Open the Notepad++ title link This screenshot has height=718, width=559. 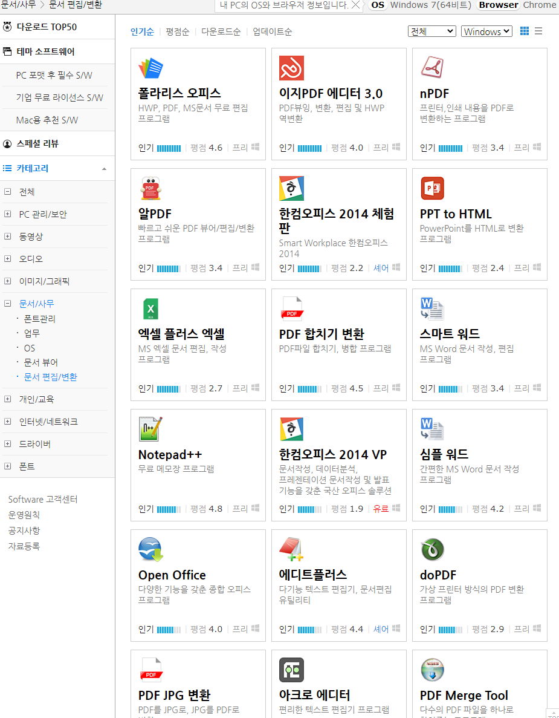(x=170, y=455)
